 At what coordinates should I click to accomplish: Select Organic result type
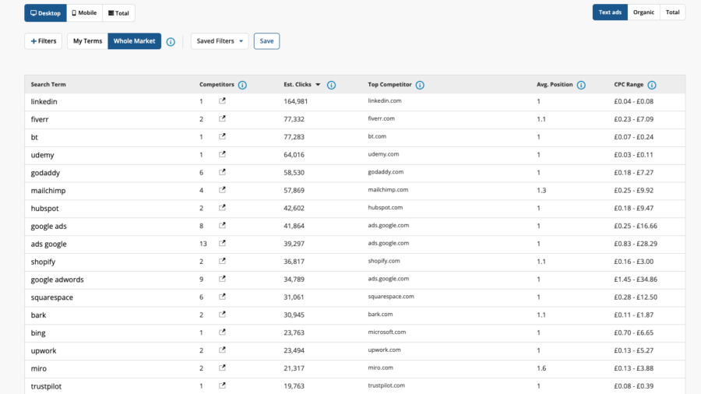[644, 12]
